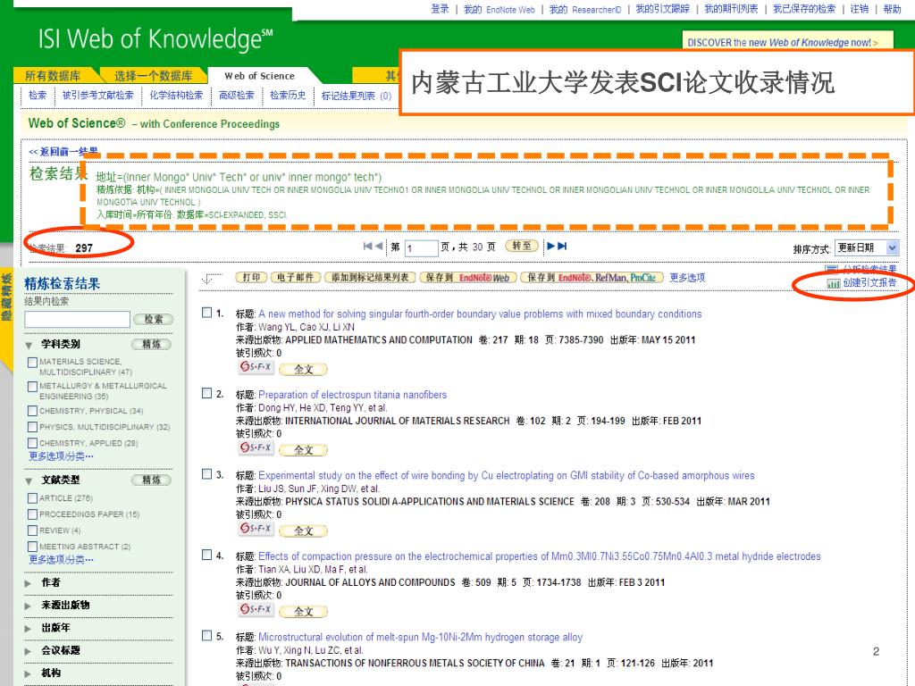Screen dimensions: 915x686
Task: Expand the 作者 refine section
Action: [28, 582]
